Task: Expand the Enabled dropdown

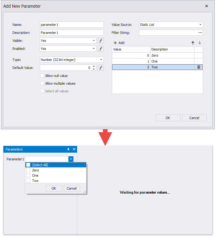Action: 94,49
